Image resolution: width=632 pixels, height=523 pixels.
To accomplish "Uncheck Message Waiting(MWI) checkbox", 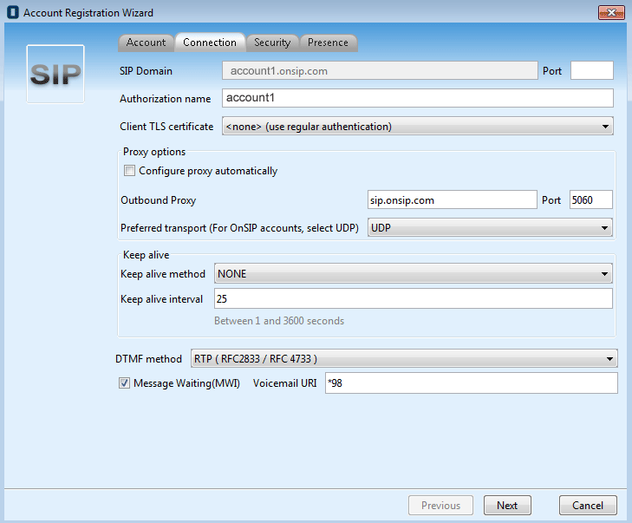I will (x=124, y=383).
